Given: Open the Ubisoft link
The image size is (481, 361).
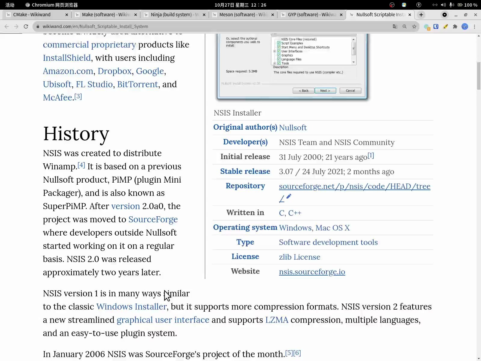Looking at the screenshot, I should coord(57,84).
